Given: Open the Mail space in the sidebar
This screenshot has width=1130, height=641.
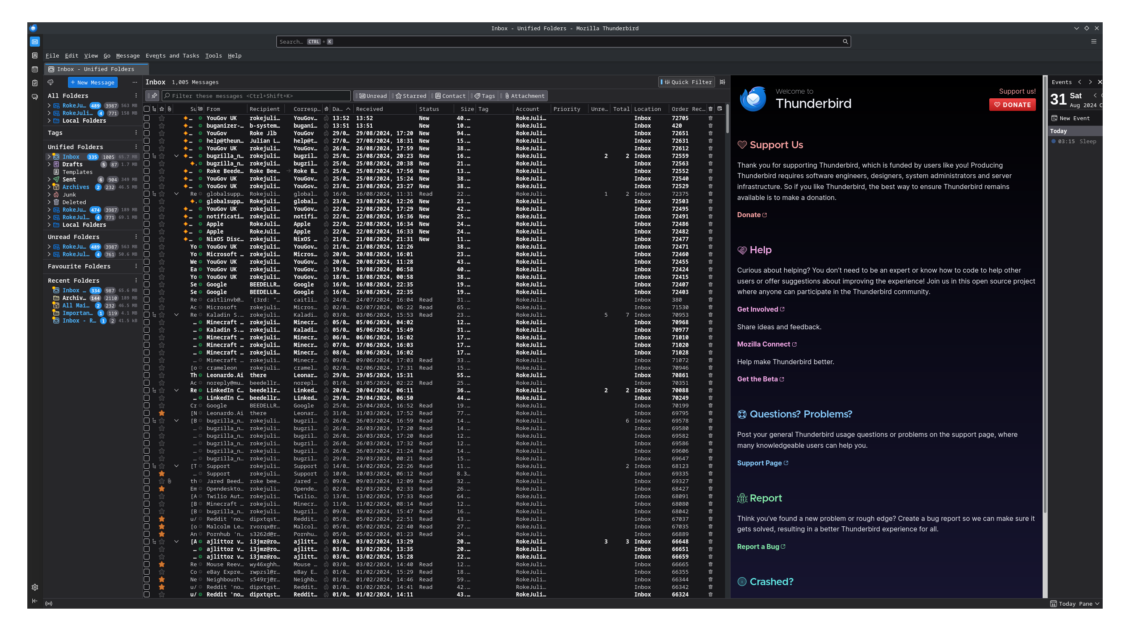Looking at the screenshot, I should point(35,42).
